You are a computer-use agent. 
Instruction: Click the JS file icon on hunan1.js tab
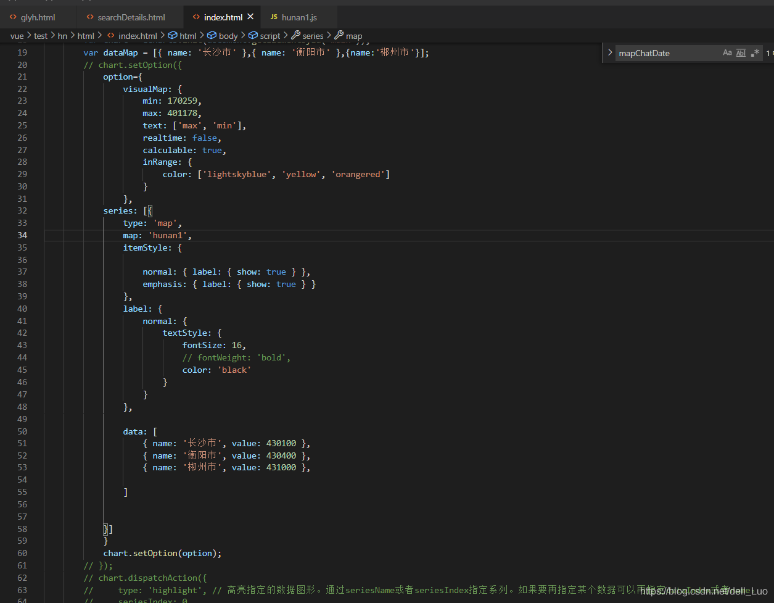[274, 17]
